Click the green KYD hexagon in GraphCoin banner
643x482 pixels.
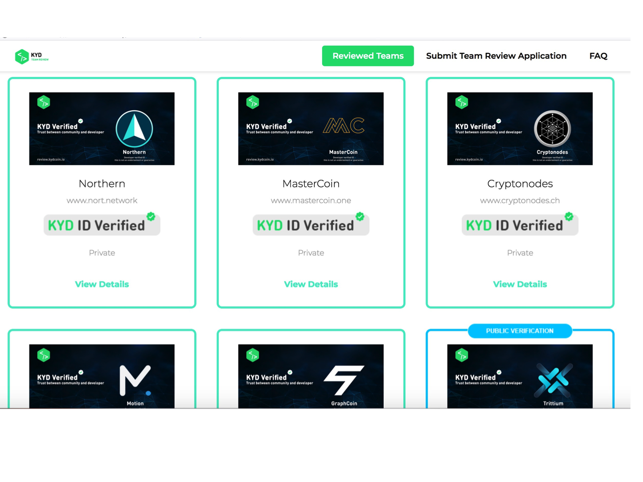tap(253, 355)
